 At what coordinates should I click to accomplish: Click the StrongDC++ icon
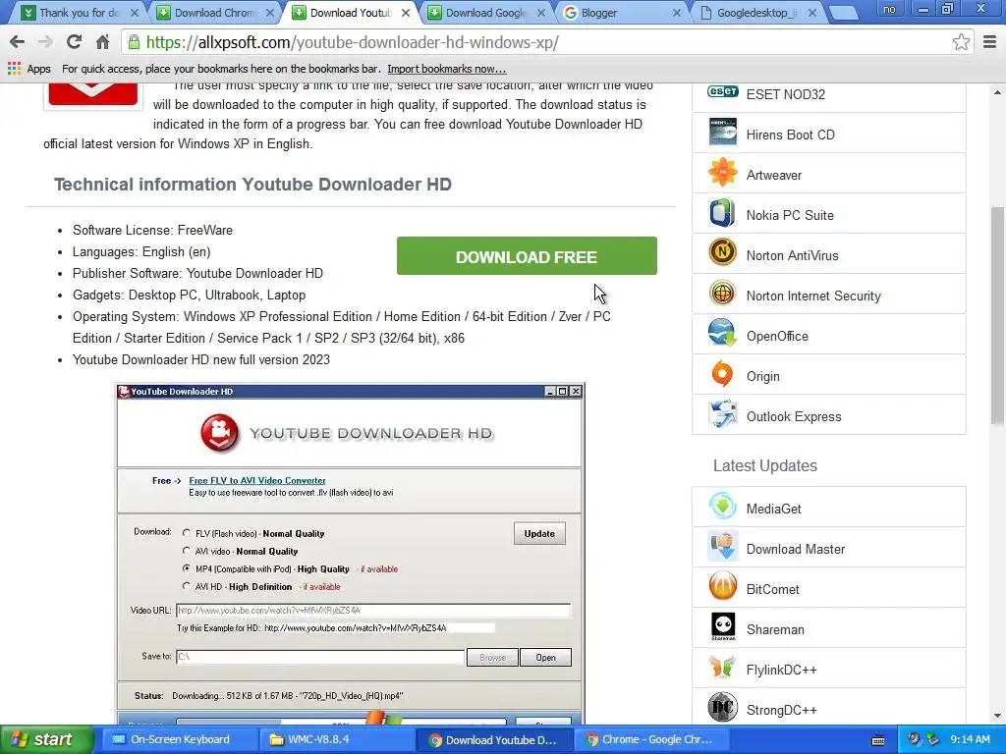(x=722, y=709)
